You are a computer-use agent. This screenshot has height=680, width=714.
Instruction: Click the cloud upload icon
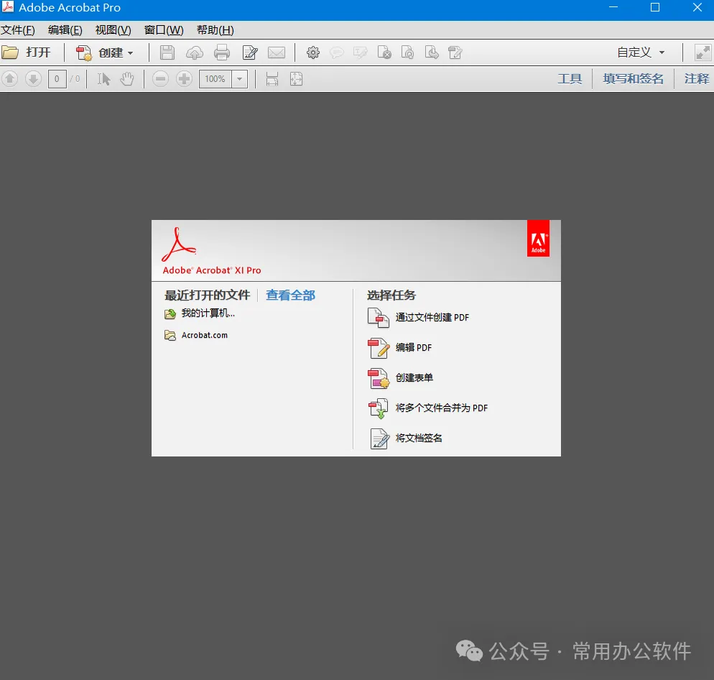click(195, 53)
